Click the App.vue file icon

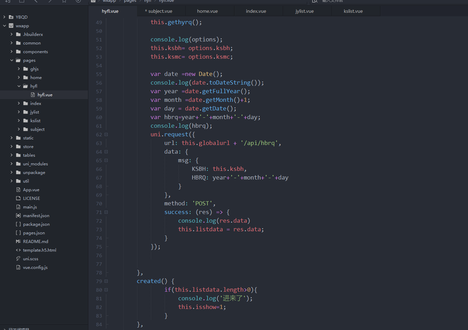(x=18, y=190)
